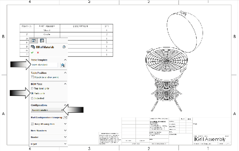Screen dimensions: 239x151
Task: Expand the Keep Missing Item section
Action: click(65, 124)
